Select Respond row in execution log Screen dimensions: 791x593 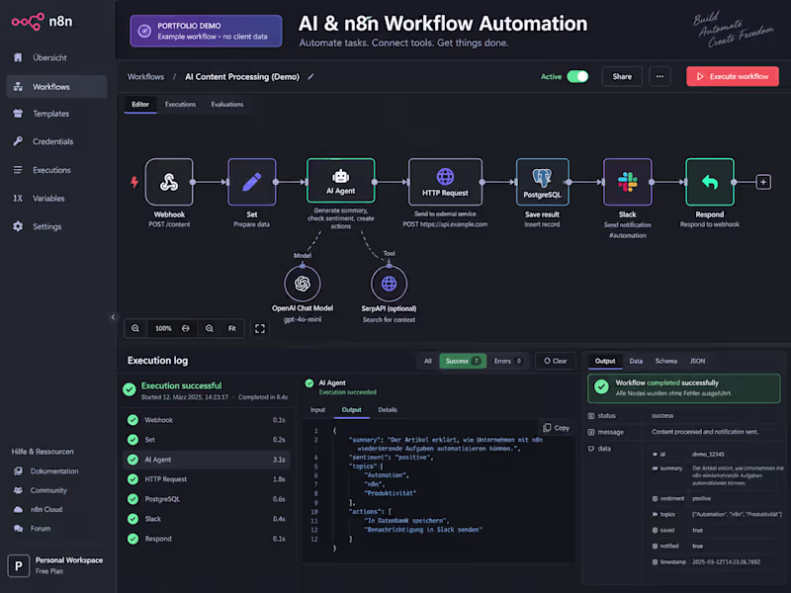pyautogui.click(x=207, y=539)
